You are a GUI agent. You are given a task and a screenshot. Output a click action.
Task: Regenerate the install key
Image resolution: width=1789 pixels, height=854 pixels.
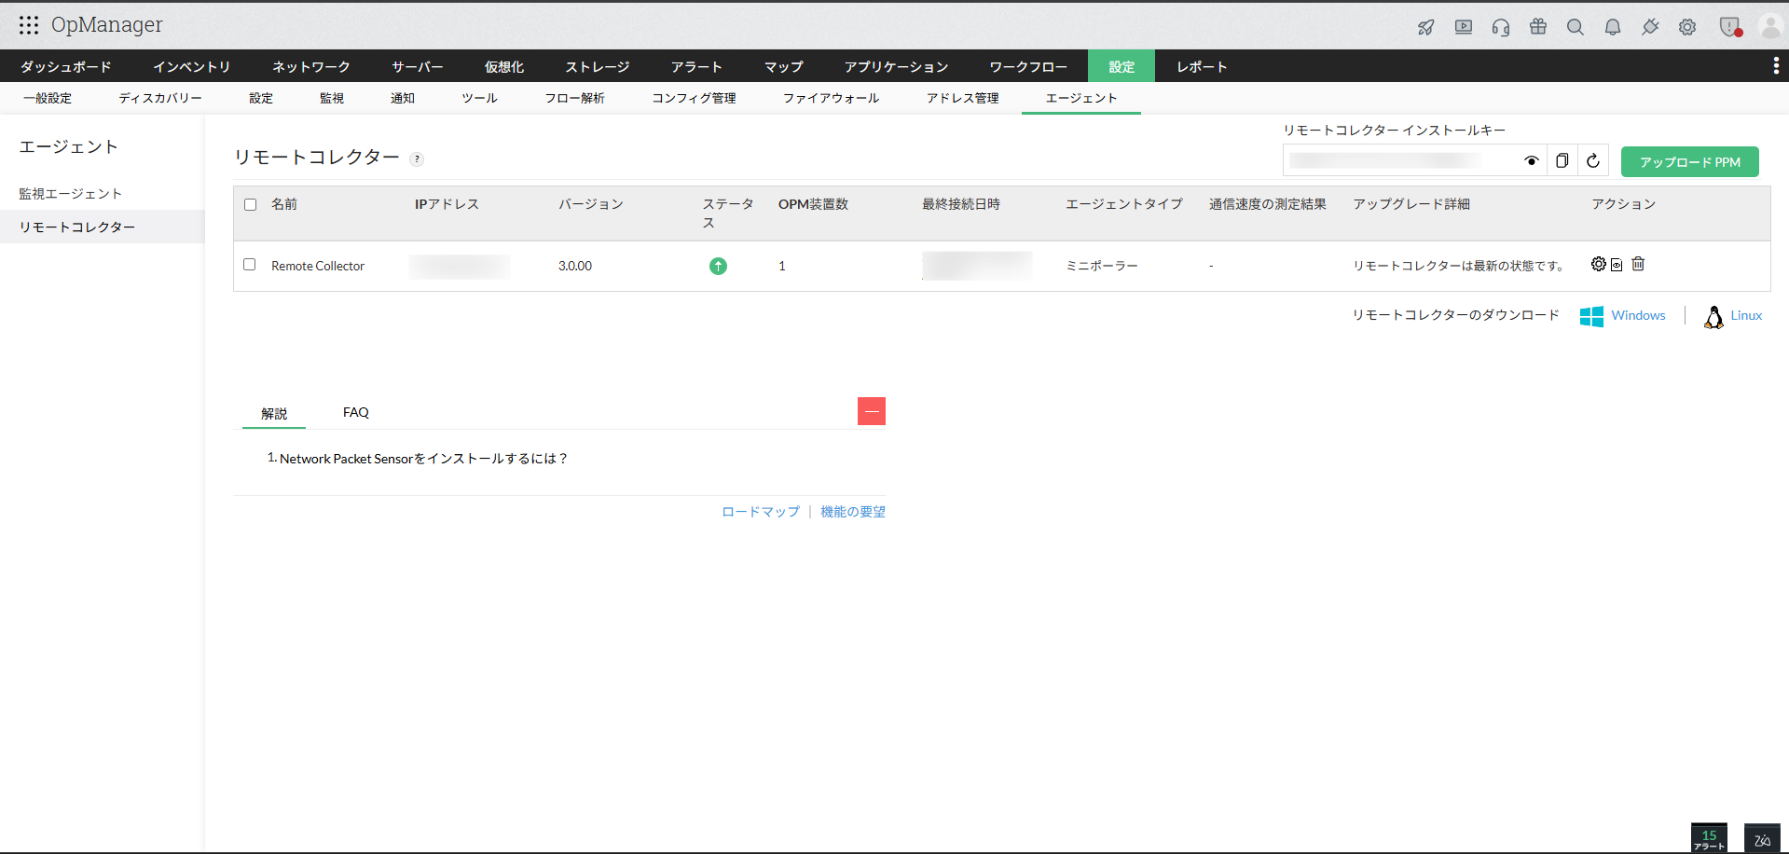tap(1593, 161)
